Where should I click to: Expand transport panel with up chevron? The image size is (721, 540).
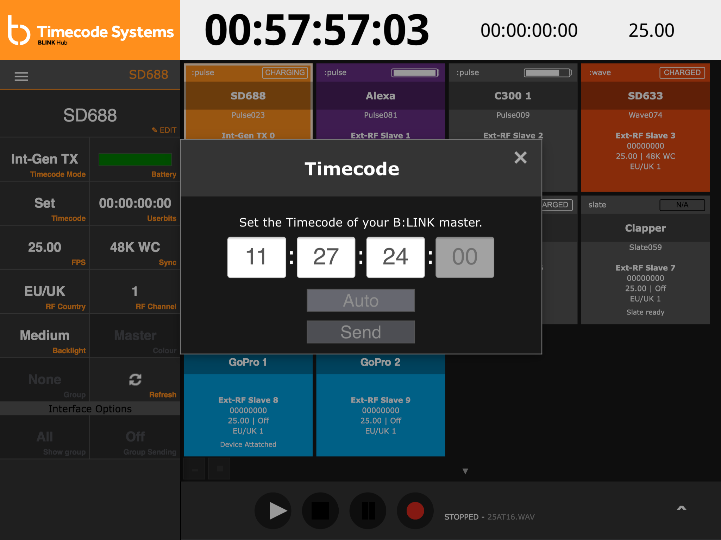(682, 508)
